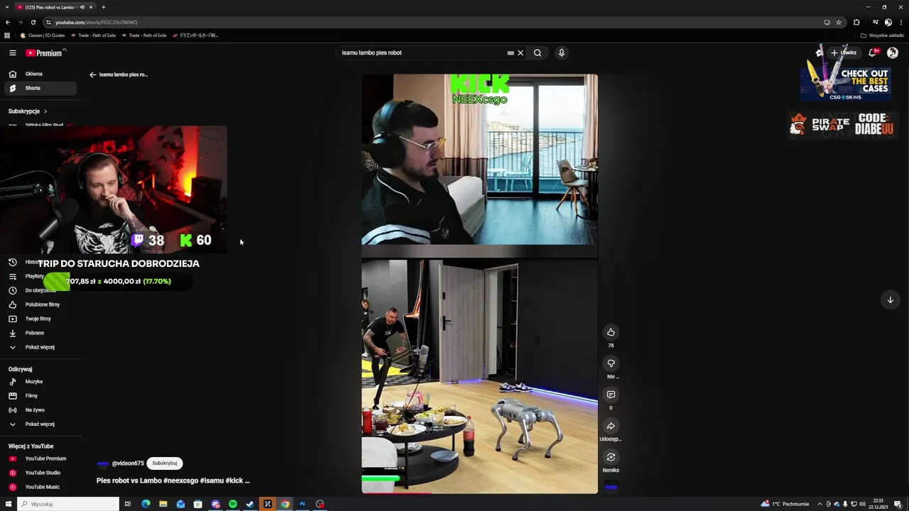Open the Short's comments

(x=611, y=395)
